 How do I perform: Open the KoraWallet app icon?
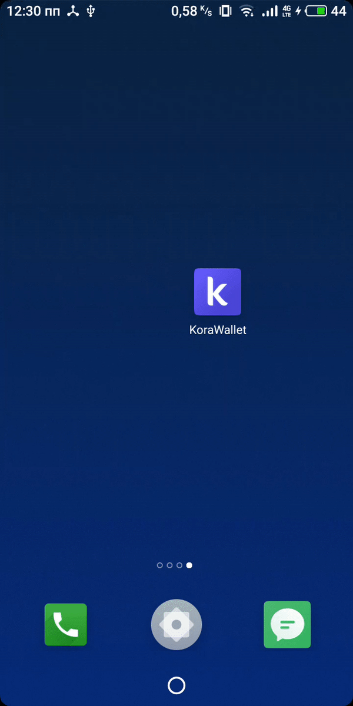[x=218, y=292]
